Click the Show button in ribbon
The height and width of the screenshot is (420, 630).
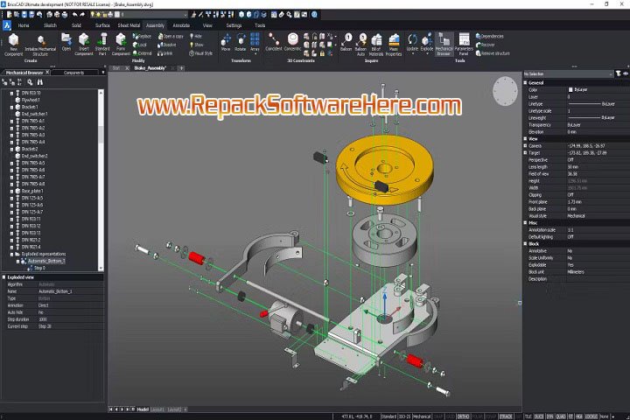(x=197, y=45)
